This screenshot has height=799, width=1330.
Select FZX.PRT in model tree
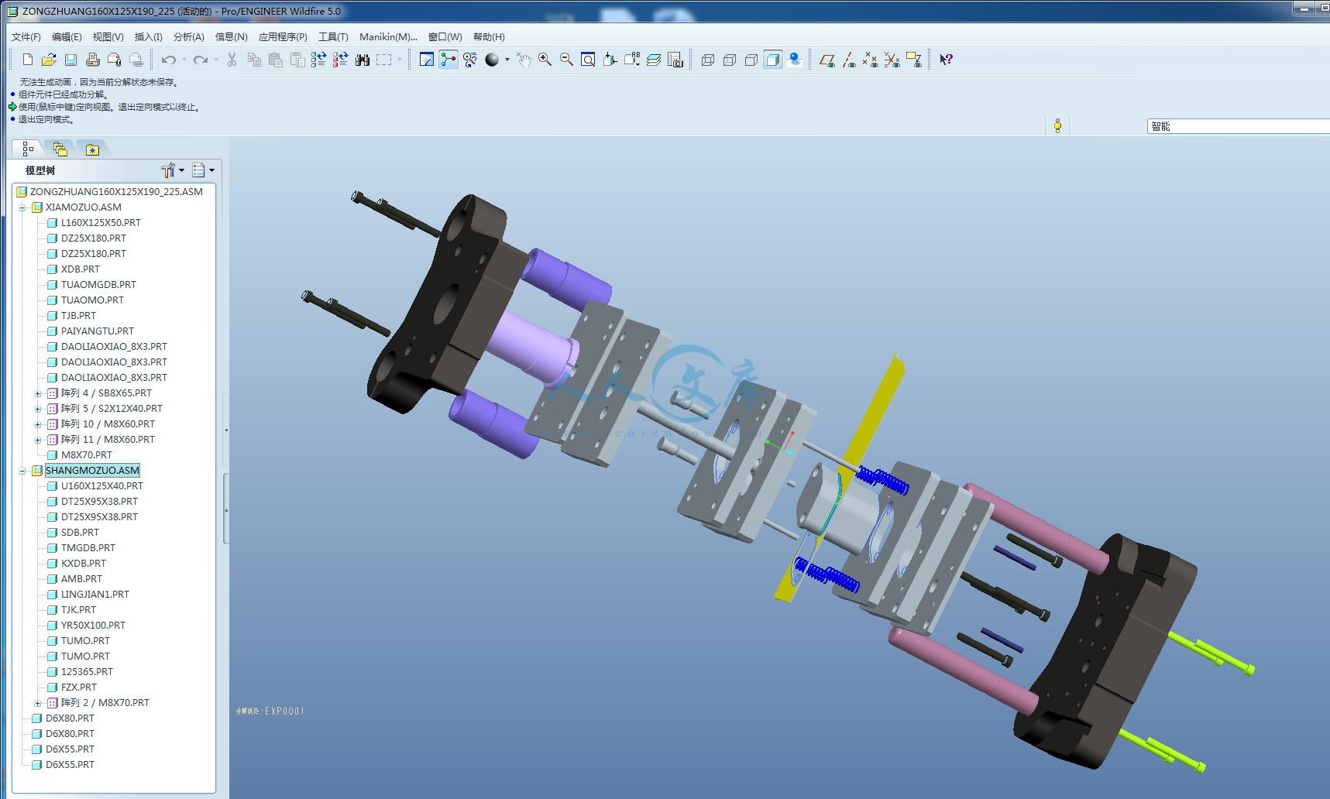pyautogui.click(x=79, y=688)
